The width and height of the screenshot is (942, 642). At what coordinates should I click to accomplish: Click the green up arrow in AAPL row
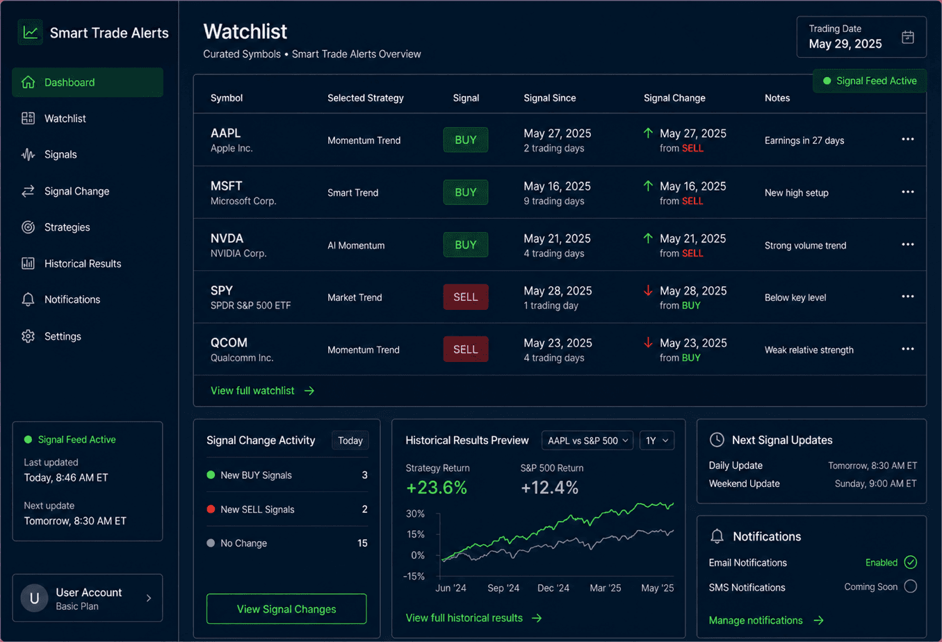pos(648,133)
